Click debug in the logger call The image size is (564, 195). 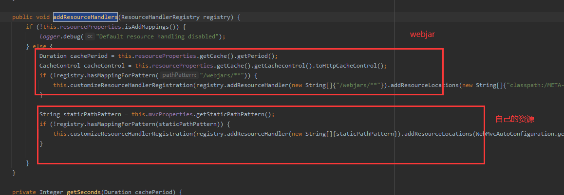pos(72,36)
